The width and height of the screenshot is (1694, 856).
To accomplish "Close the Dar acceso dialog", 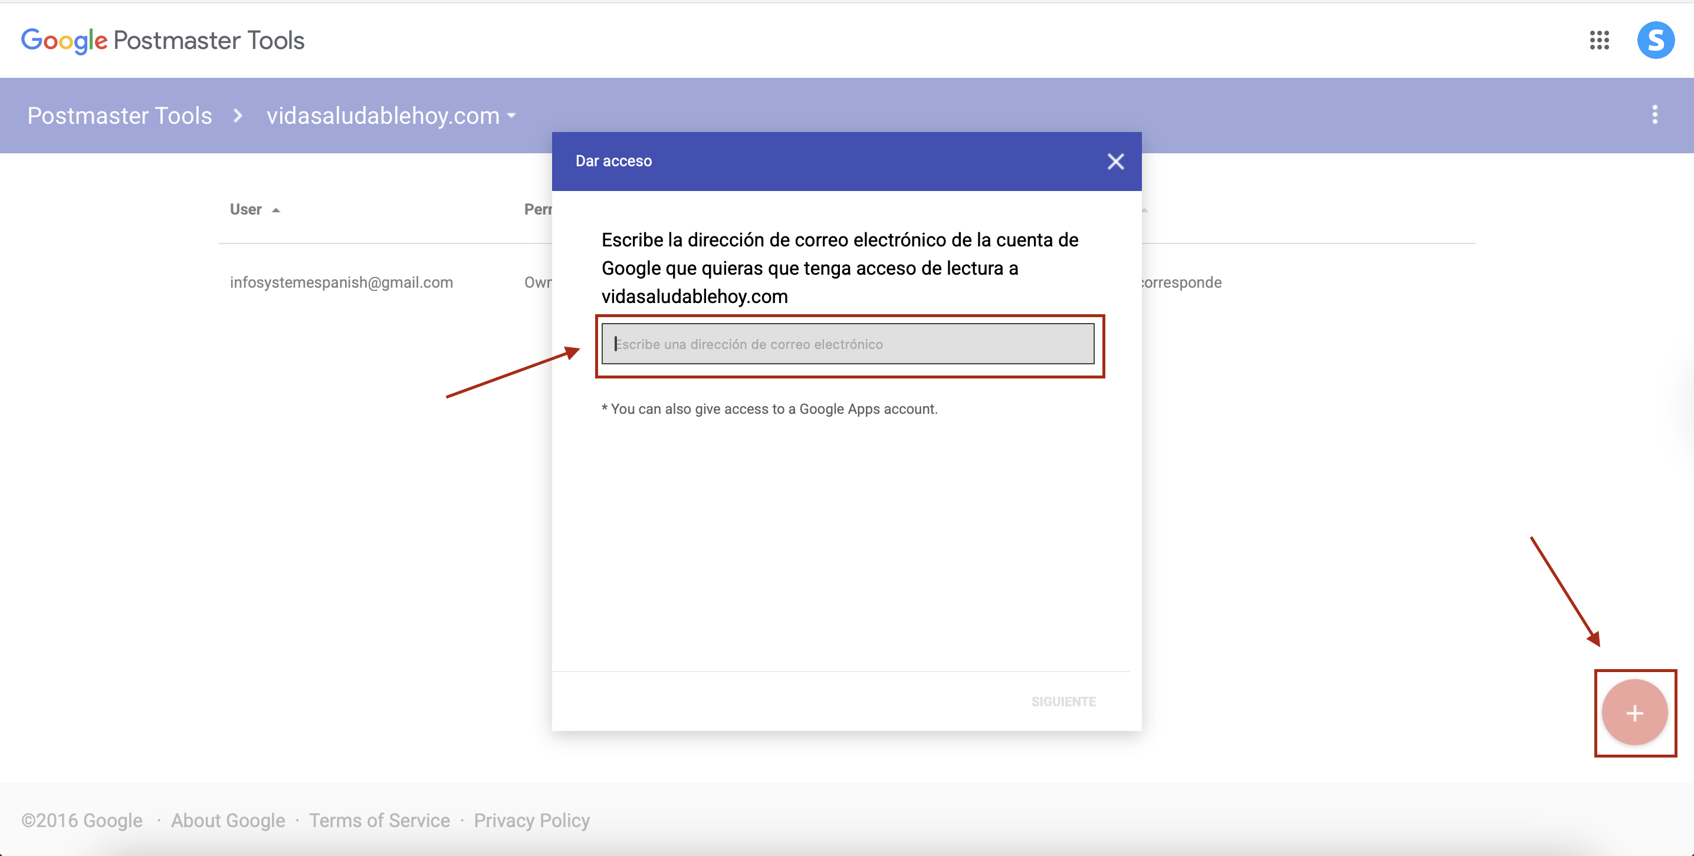I will tap(1115, 161).
